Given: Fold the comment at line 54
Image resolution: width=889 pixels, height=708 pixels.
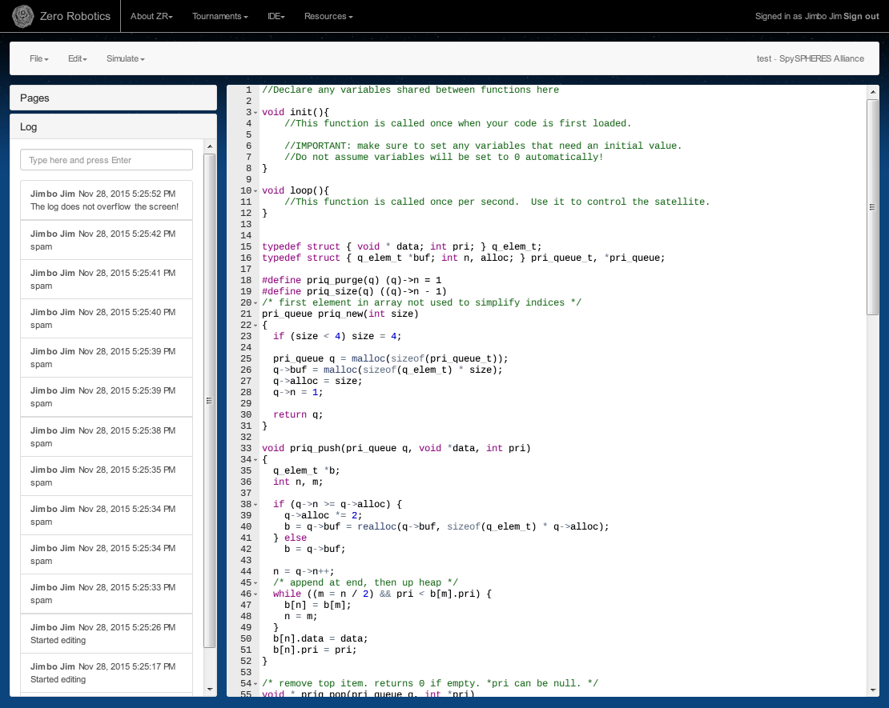Looking at the screenshot, I should 255,684.
